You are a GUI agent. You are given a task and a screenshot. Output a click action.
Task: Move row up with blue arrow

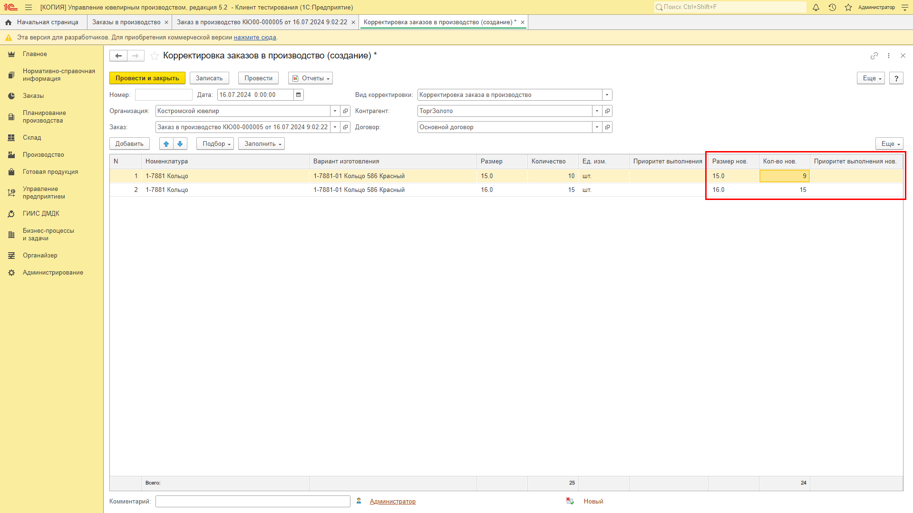coord(166,144)
